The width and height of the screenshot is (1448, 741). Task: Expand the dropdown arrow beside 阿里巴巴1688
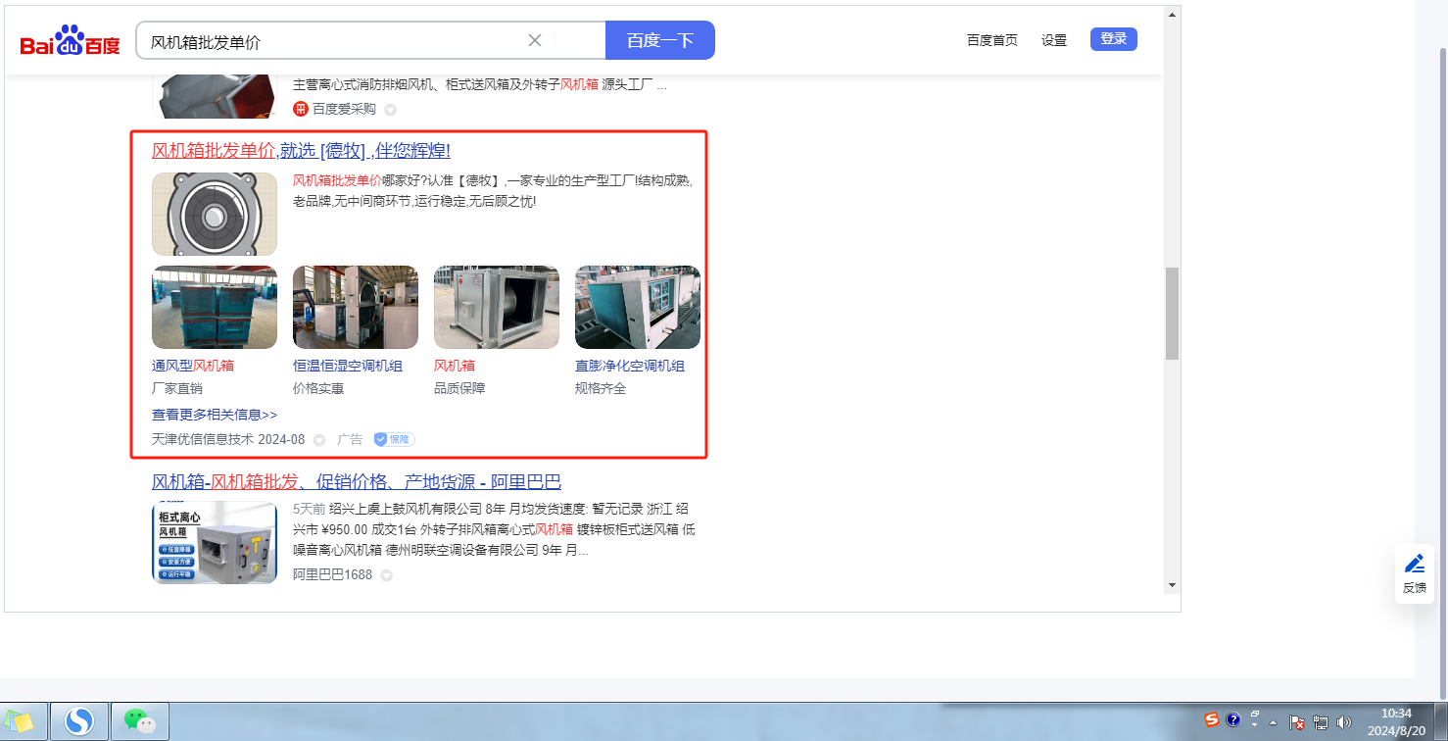pyautogui.click(x=386, y=575)
